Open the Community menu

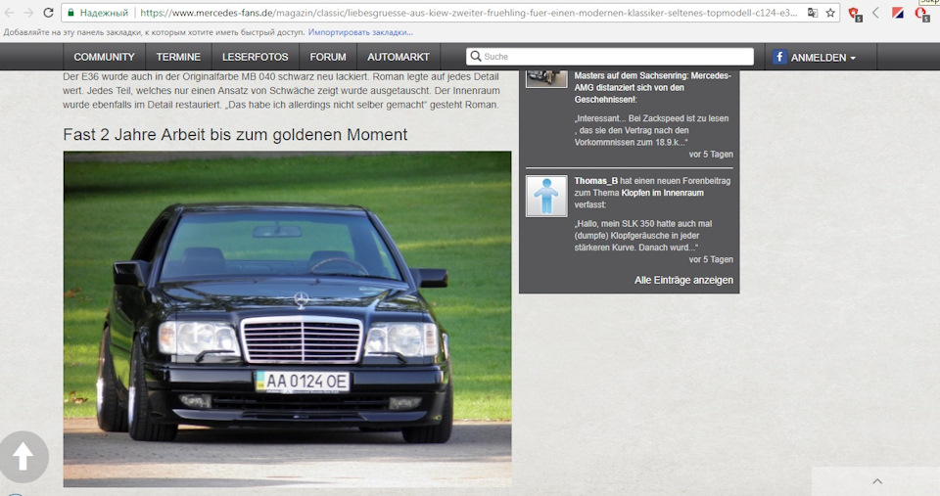(105, 57)
